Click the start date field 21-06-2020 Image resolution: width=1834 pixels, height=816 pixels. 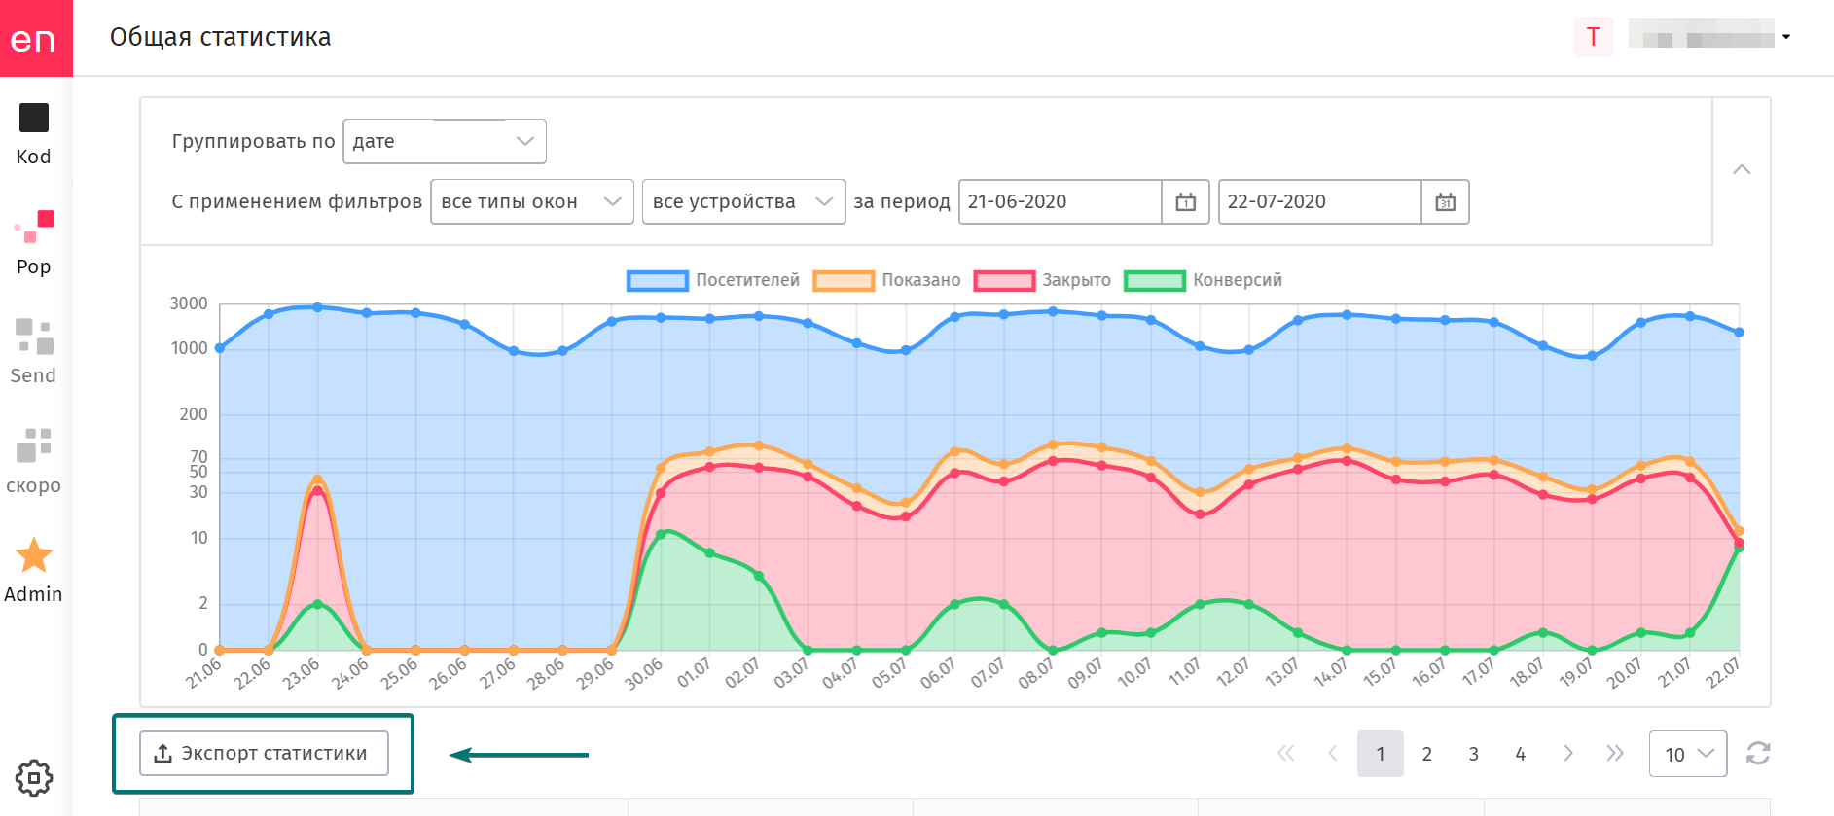point(1060,202)
